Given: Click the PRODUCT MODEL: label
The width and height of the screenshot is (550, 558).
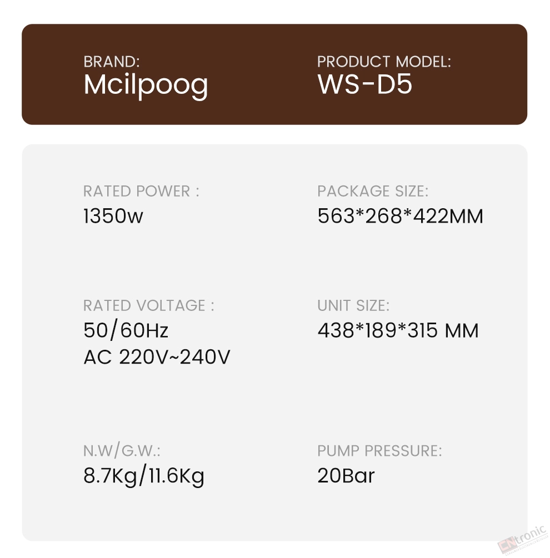Looking at the screenshot, I should [384, 62].
